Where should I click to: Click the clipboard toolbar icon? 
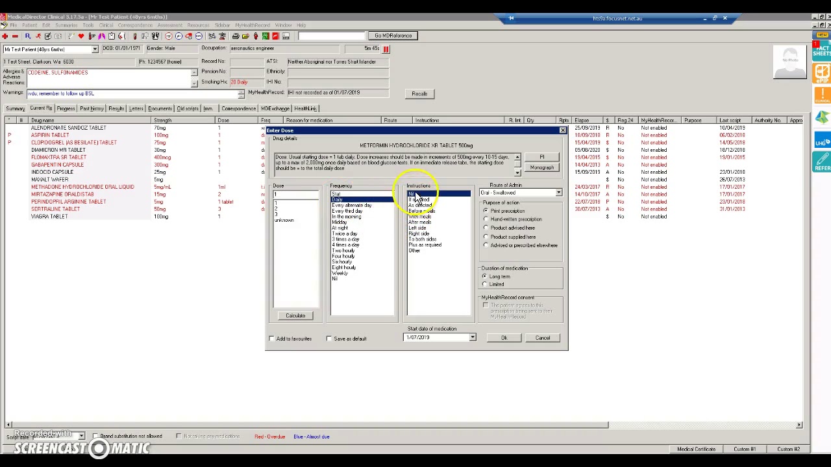[x=112, y=36]
